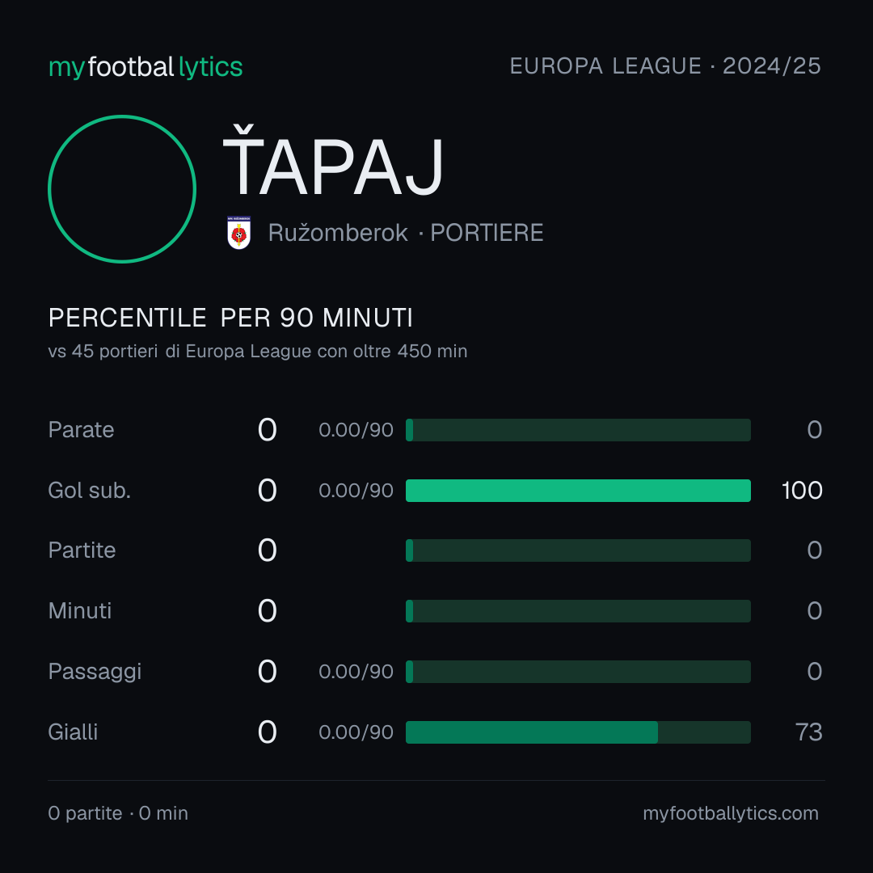Click the Gol sub. percentile value 100

pos(802,491)
